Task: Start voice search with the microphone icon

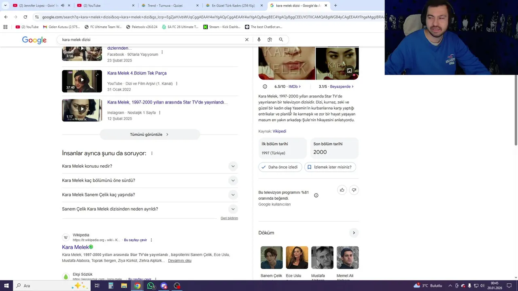Action: (x=259, y=40)
